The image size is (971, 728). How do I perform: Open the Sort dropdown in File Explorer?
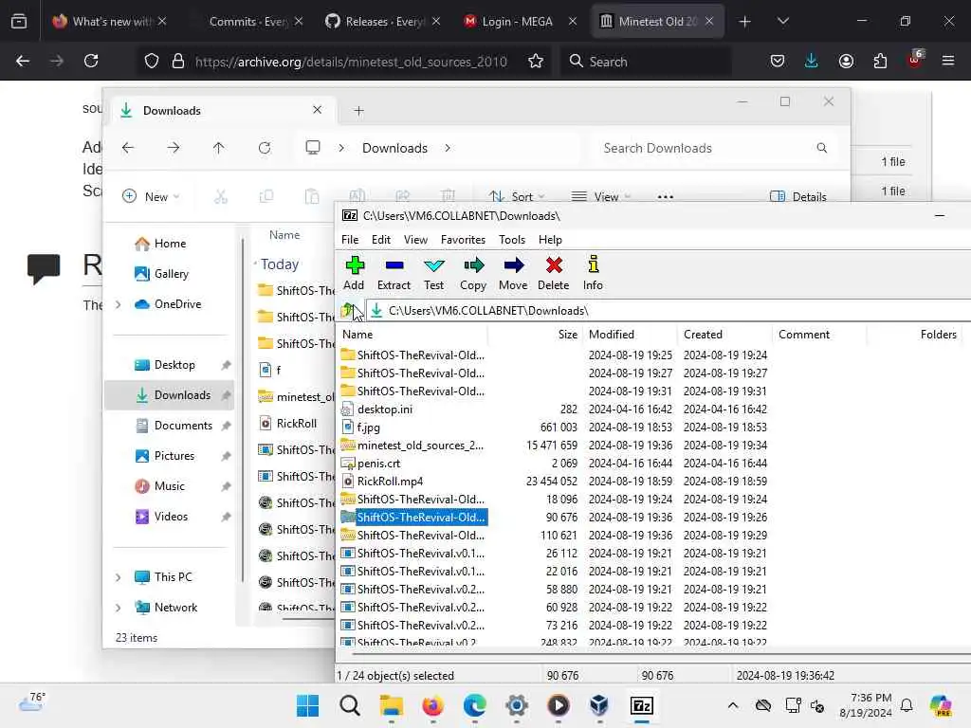point(517,197)
